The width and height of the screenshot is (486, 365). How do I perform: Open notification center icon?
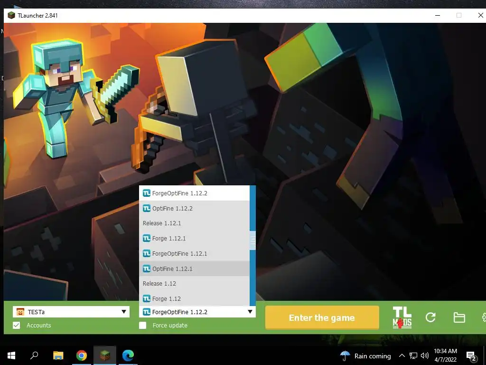point(471,356)
